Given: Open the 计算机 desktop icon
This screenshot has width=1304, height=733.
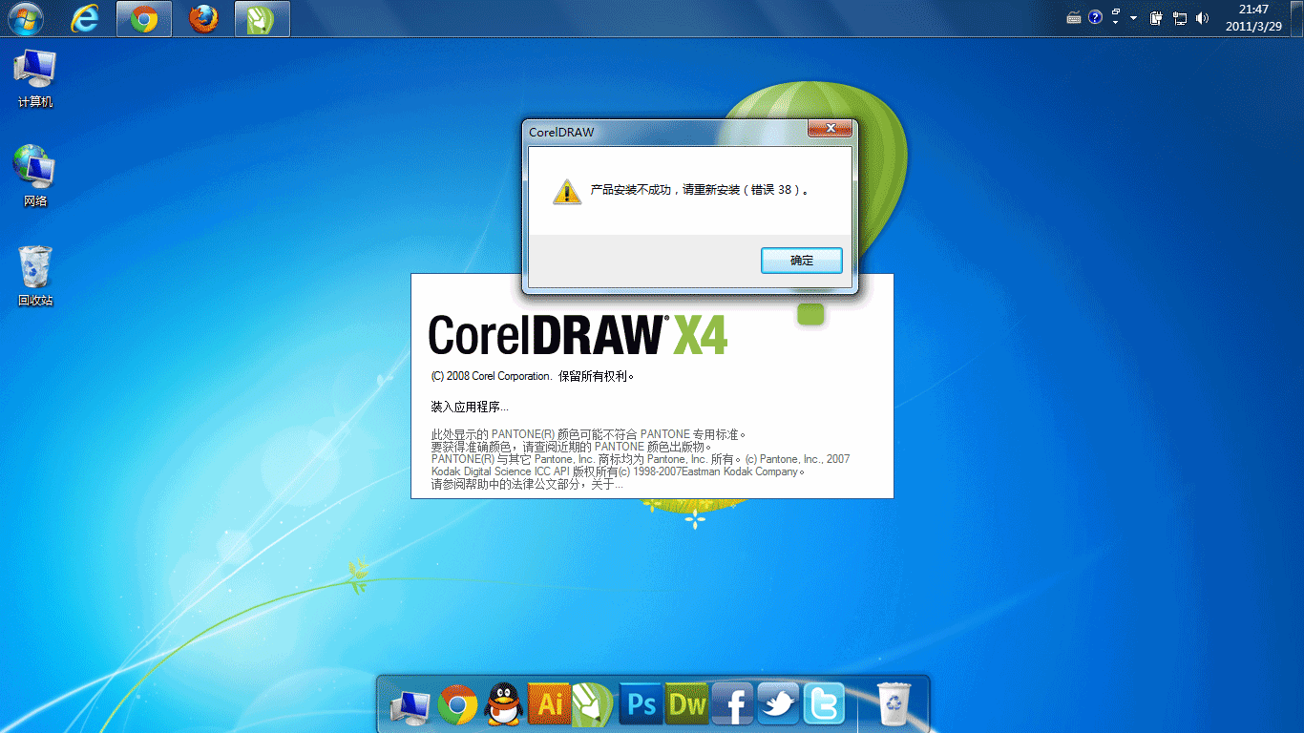Looking at the screenshot, I should pyautogui.click(x=35, y=78).
